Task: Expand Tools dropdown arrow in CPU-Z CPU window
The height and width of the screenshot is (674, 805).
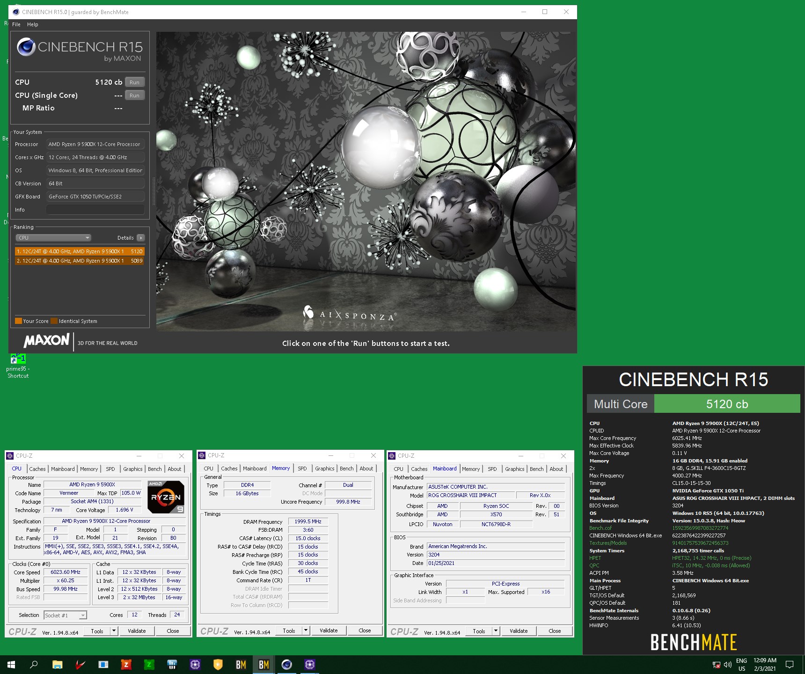Action: point(114,630)
